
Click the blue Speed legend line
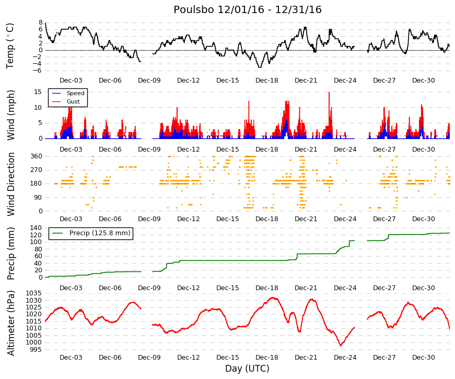coord(56,93)
